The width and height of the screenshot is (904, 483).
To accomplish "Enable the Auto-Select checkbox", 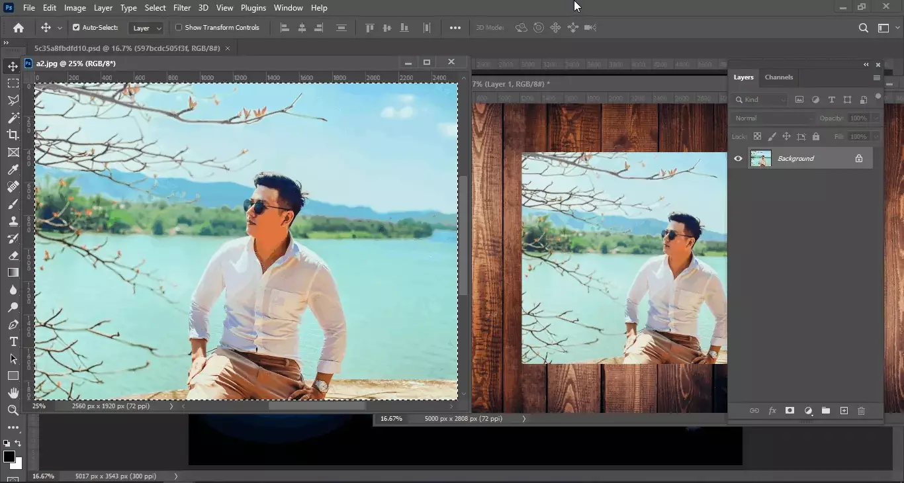I will click(x=77, y=27).
